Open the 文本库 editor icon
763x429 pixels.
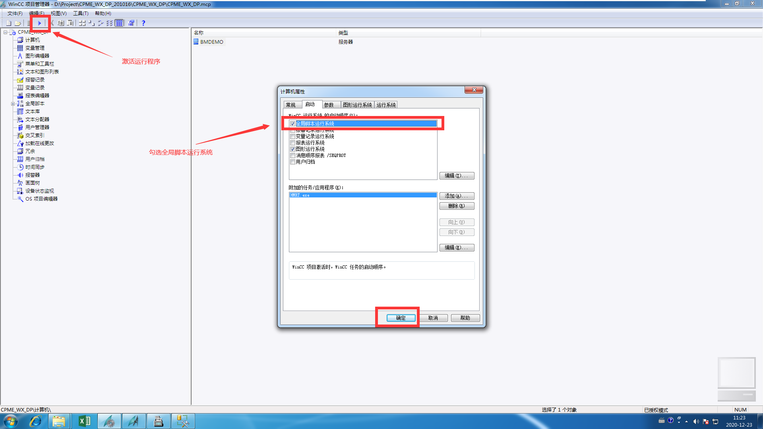(x=20, y=111)
